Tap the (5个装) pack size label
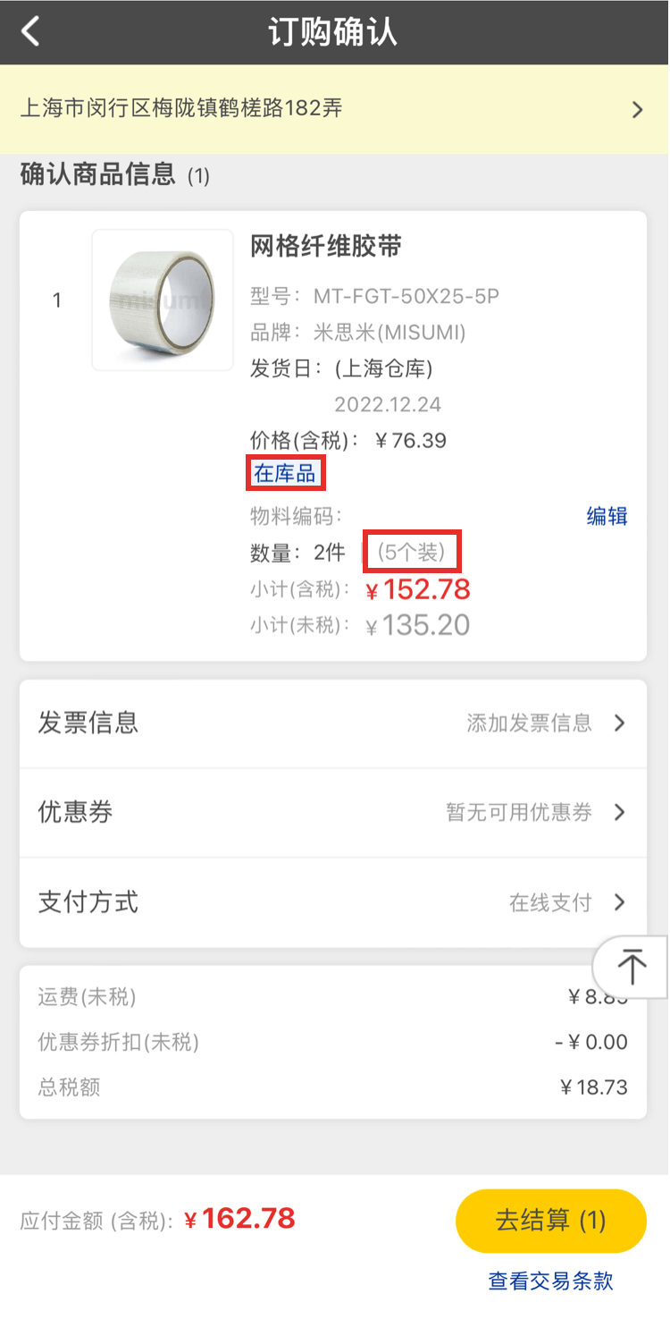 (411, 553)
